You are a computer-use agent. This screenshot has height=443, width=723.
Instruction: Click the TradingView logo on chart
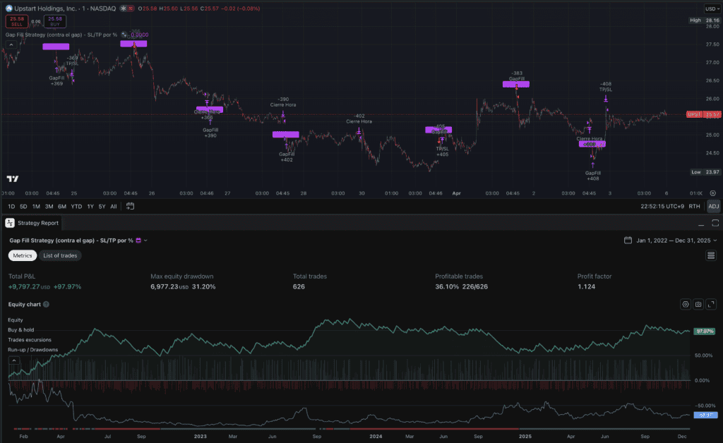(x=13, y=178)
